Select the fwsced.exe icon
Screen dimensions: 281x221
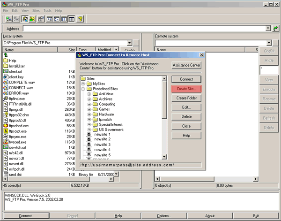pos(6,142)
